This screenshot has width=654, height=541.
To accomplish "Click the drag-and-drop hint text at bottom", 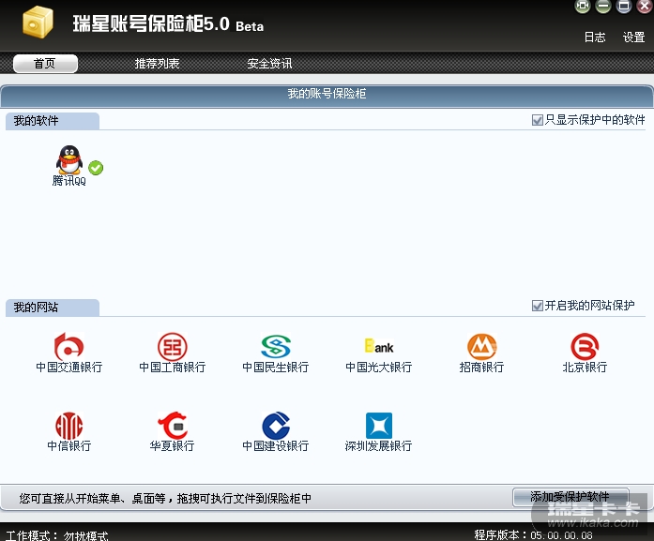I will tap(165, 498).
